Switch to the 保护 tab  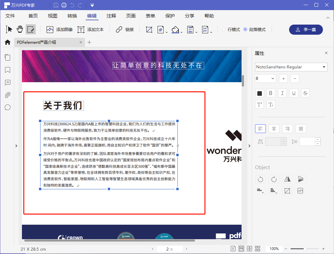tap(170, 16)
